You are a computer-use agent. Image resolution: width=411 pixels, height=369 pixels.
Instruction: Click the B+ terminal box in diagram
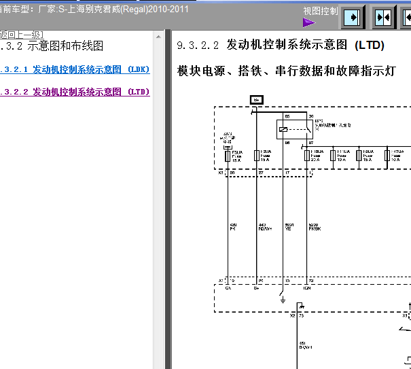[256, 100]
